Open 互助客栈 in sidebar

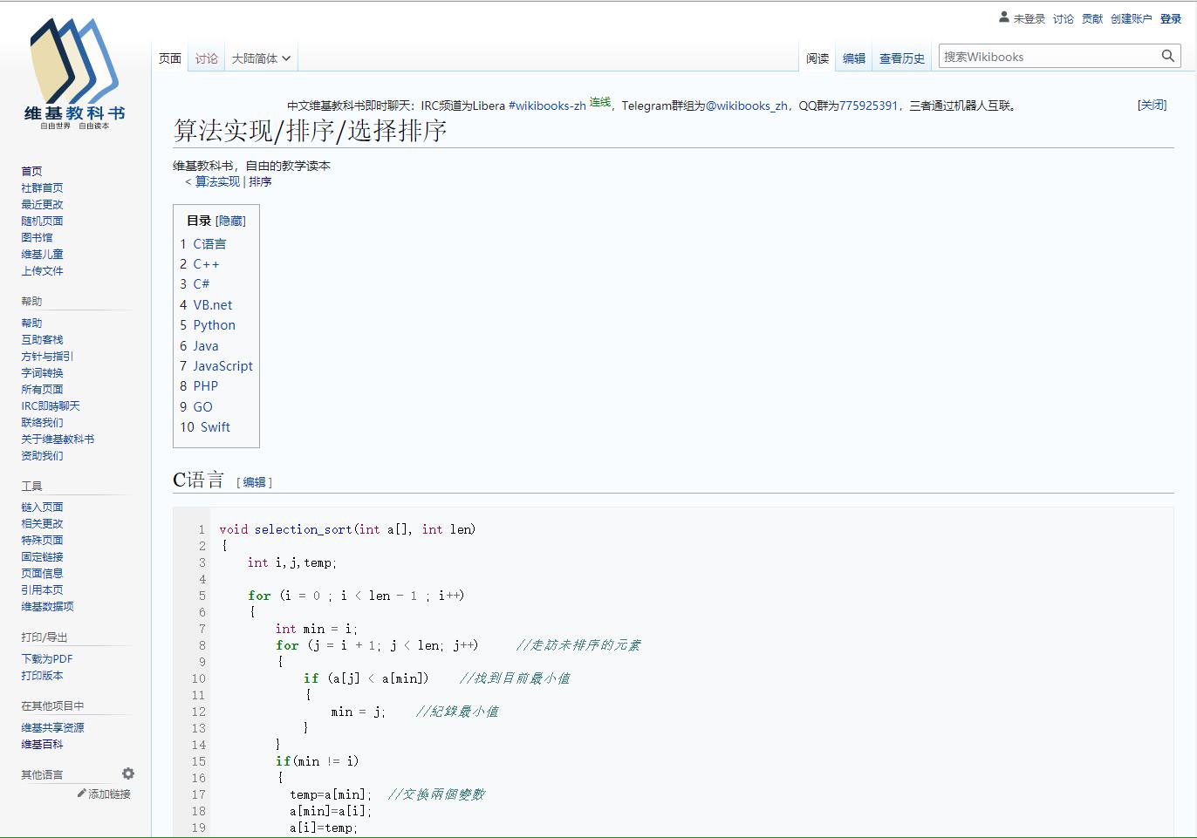pos(42,339)
